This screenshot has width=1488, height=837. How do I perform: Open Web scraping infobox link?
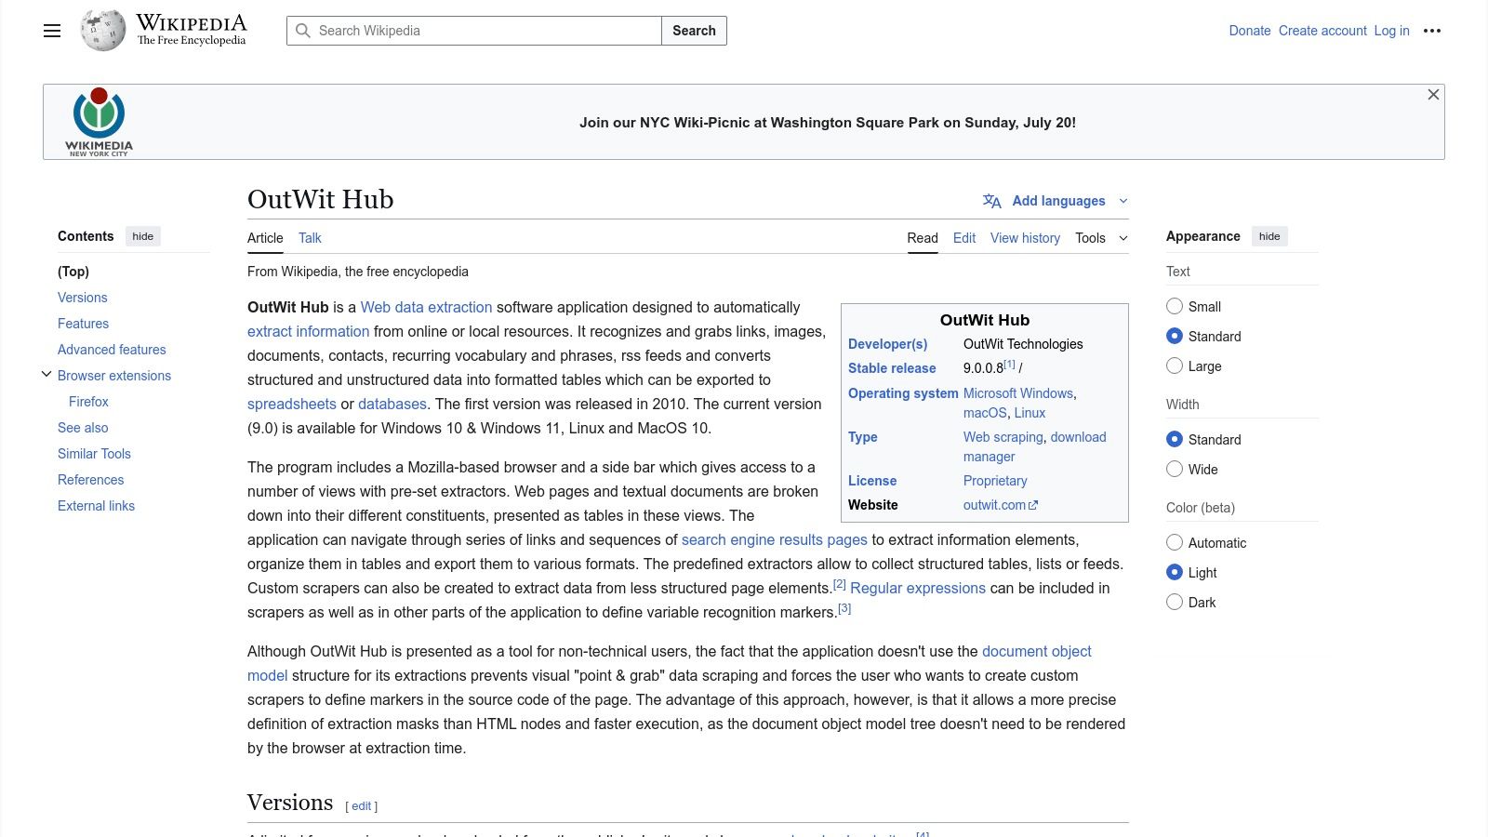pos(1003,437)
